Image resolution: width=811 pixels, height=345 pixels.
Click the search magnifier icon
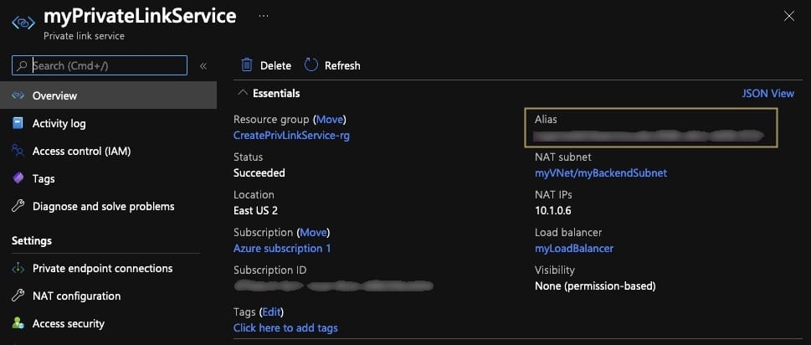coord(22,65)
